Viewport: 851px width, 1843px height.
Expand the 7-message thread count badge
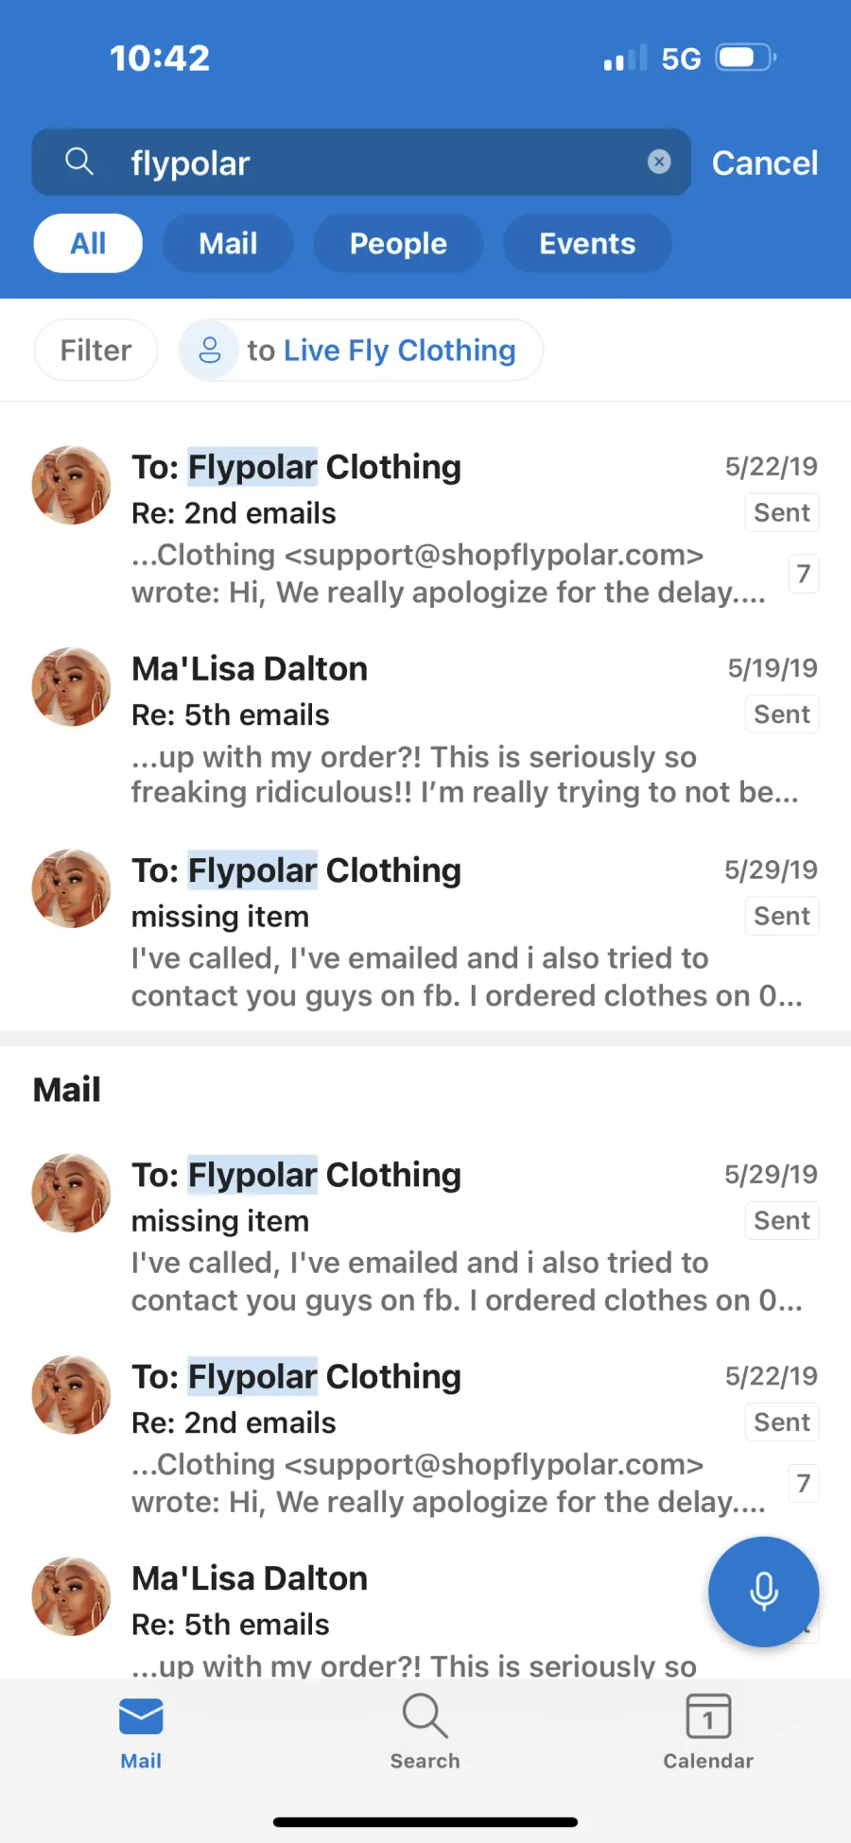click(x=803, y=574)
